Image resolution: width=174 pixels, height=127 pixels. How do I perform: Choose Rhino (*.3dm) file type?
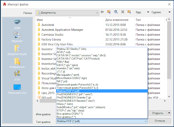(x=102, y=104)
